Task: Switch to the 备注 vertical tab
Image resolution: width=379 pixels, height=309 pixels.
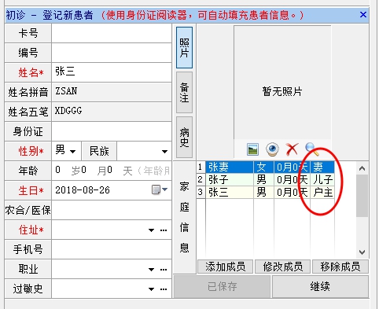Action: click(x=184, y=93)
